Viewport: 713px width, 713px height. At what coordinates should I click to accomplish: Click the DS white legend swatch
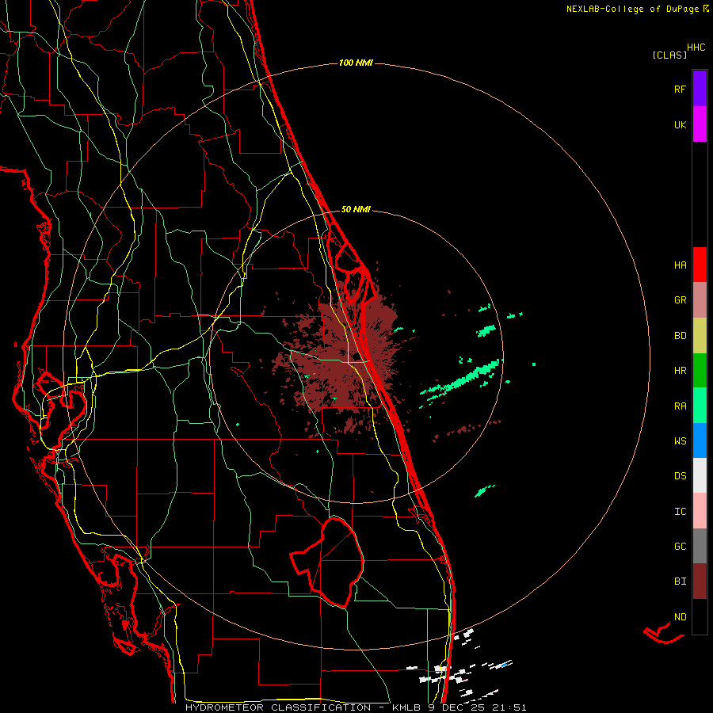pos(700,475)
